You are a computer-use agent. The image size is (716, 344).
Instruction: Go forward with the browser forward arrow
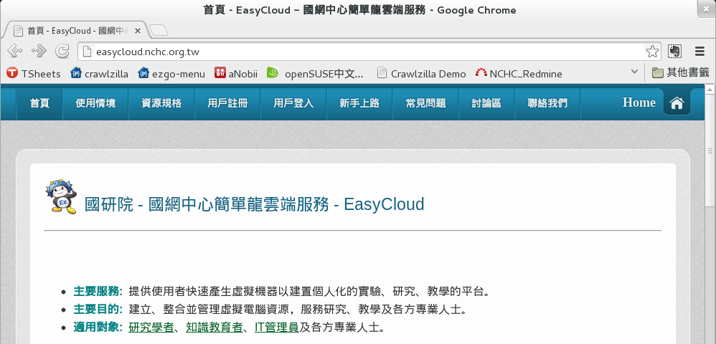point(39,51)
